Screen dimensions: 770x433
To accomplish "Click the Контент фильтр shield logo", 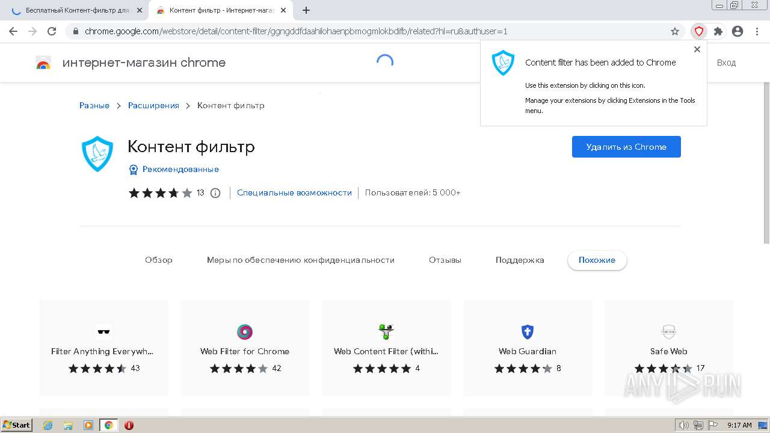I will 97,154.
